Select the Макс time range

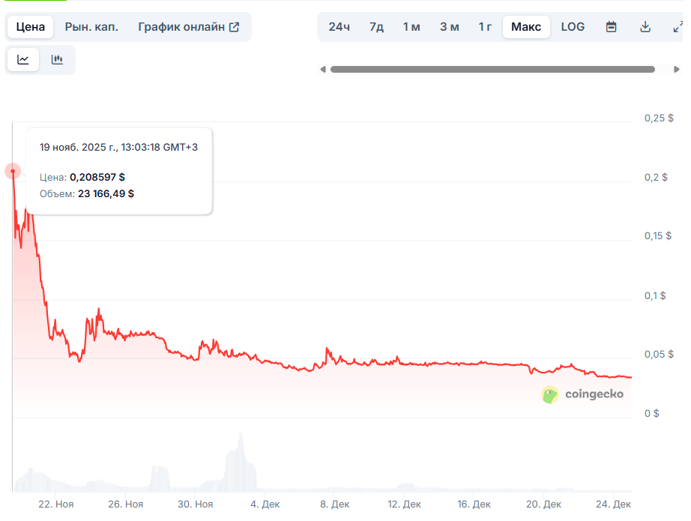tap(526, 27)
